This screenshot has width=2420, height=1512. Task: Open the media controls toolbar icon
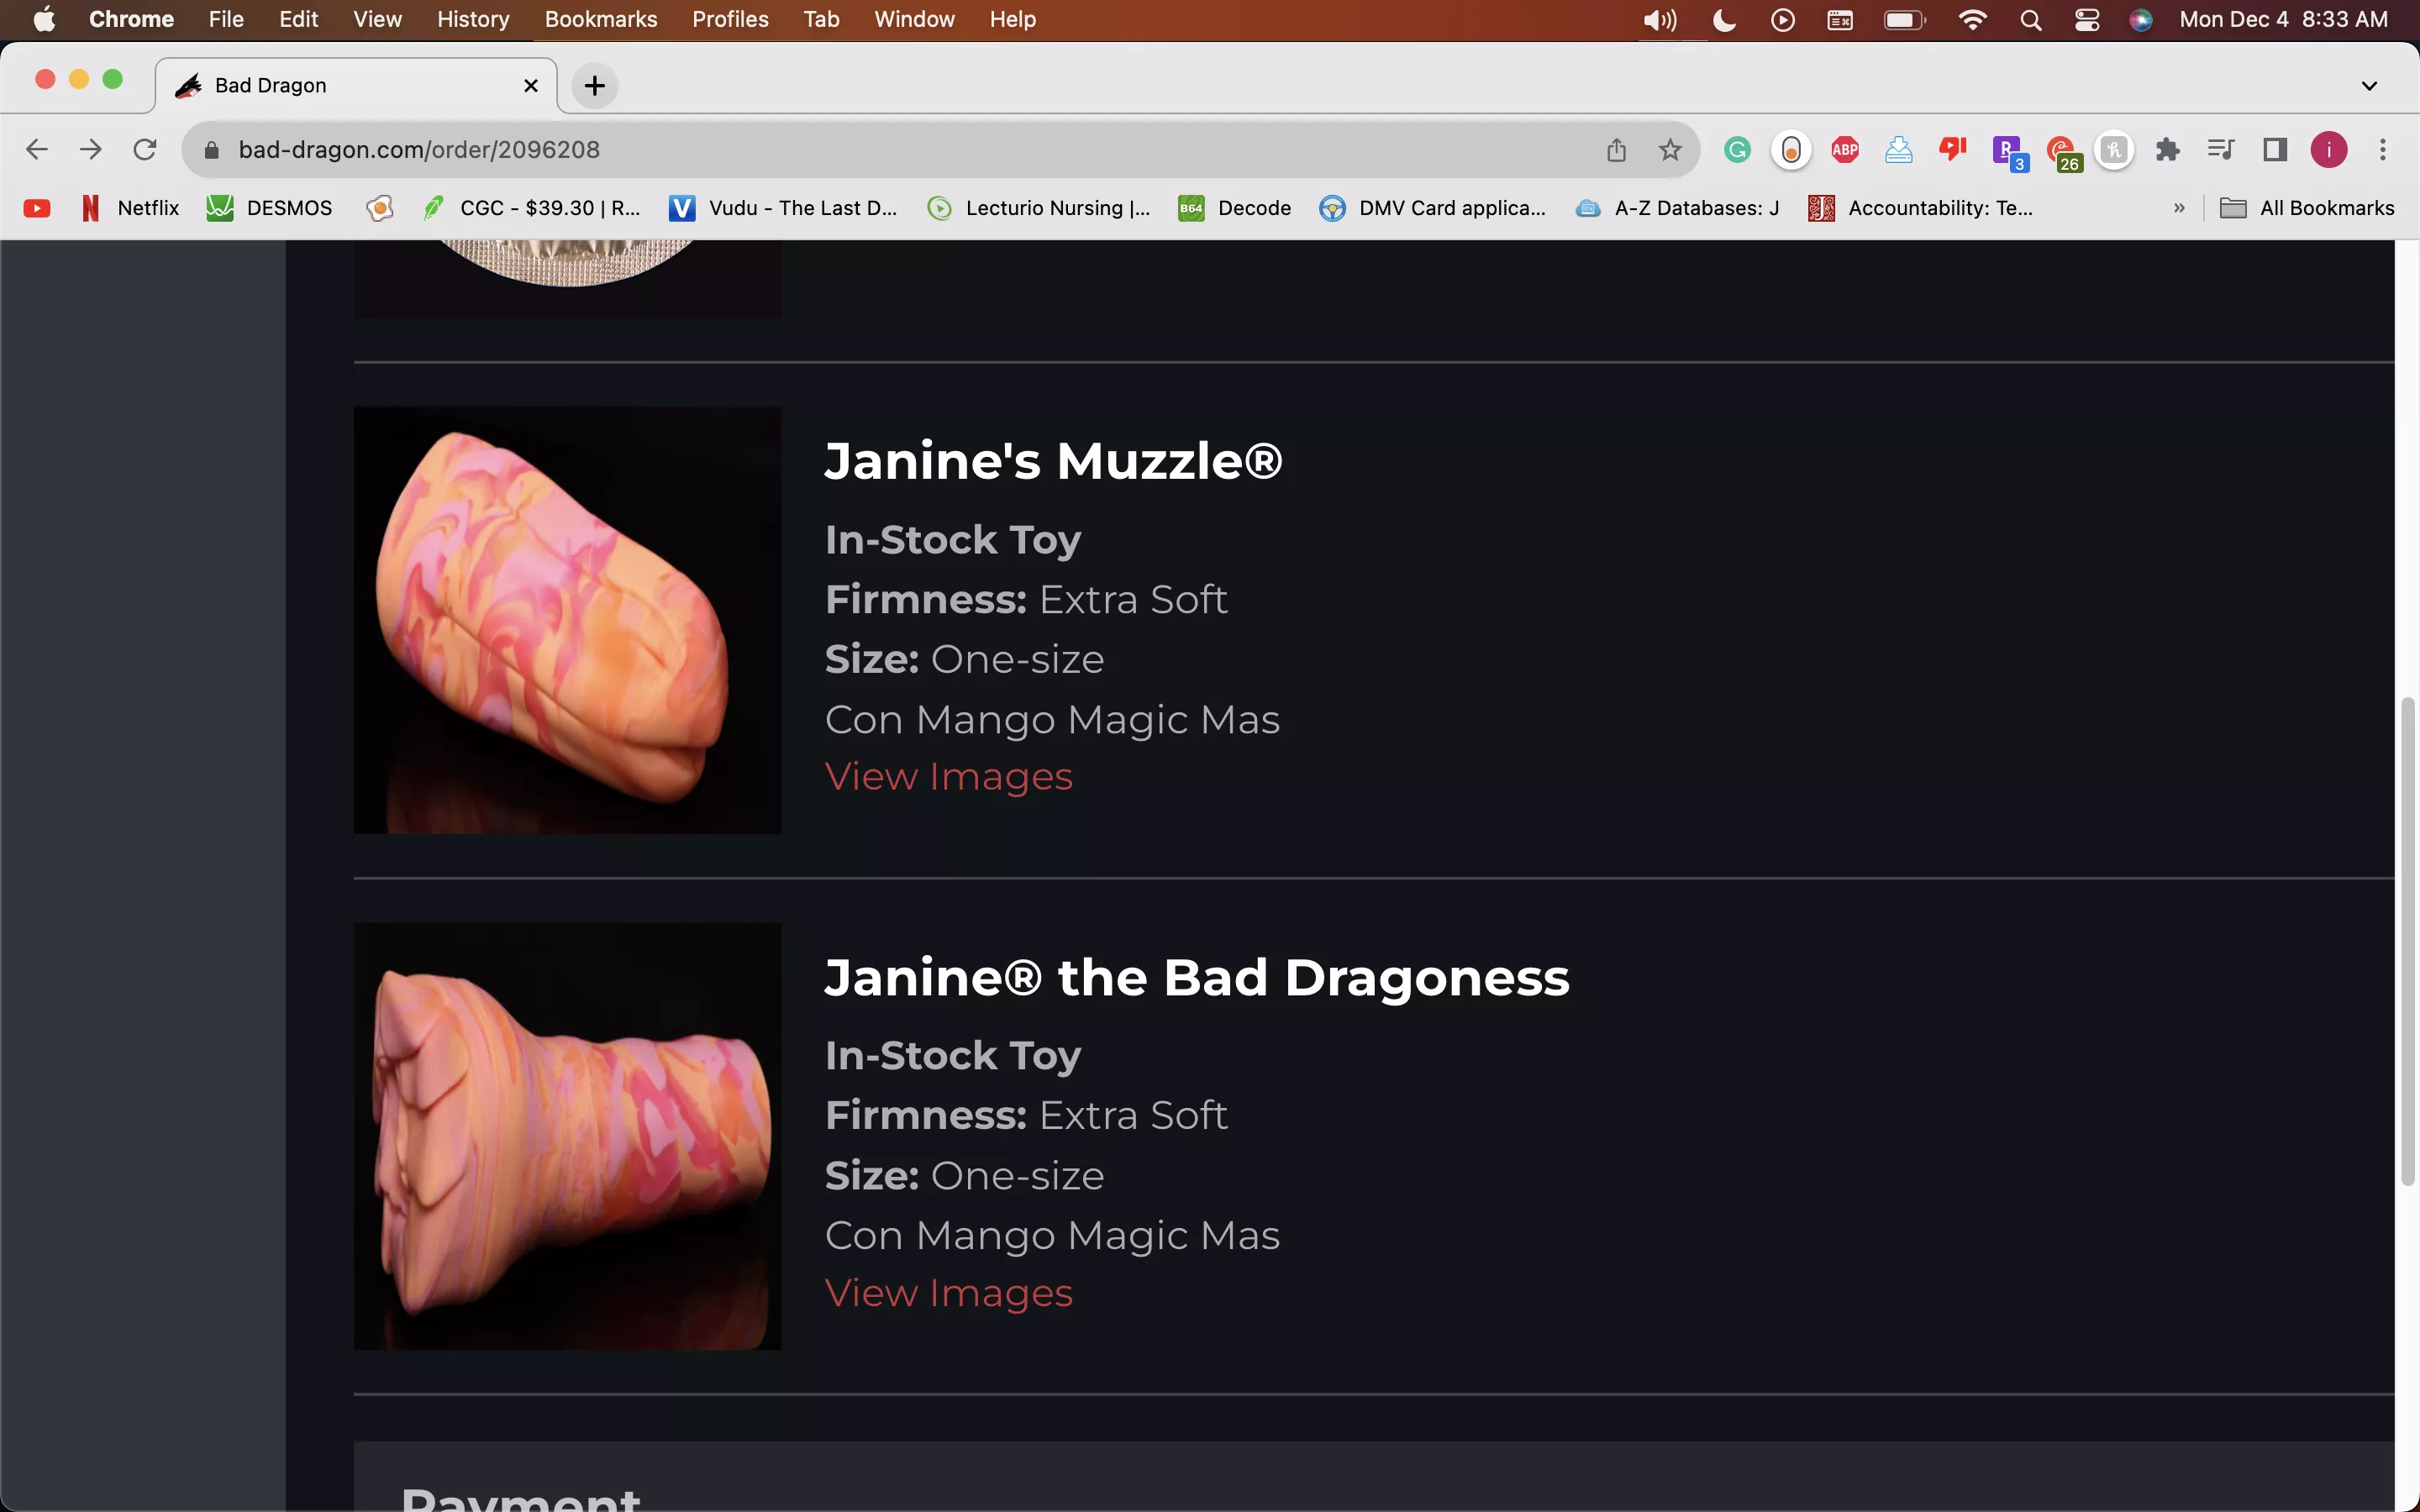point(2220,150)
